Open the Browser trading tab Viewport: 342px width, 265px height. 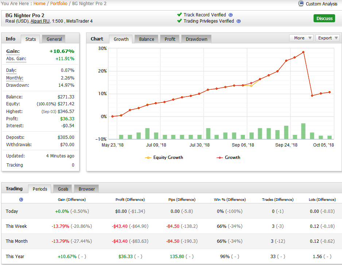pos(86,189)
